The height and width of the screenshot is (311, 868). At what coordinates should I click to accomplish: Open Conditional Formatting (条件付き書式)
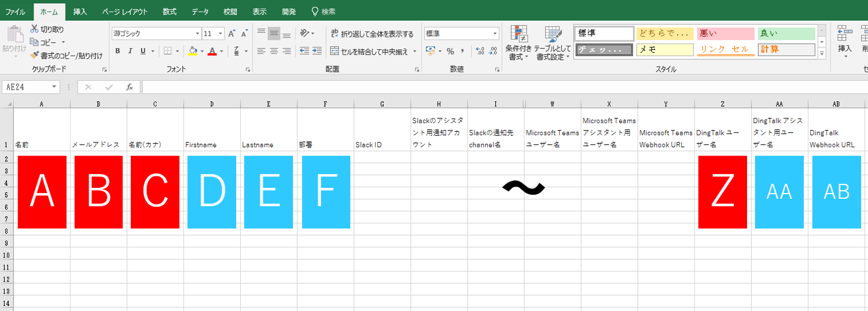(518, 43)
